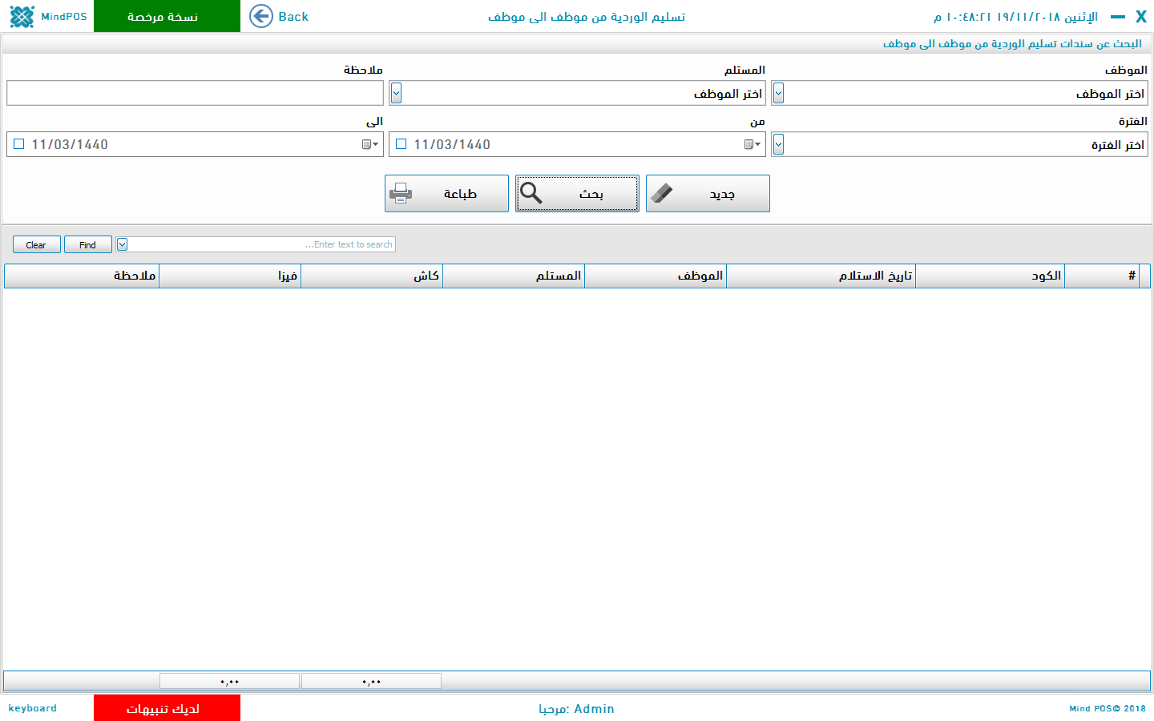Expand the الفترة period dropdown
Viewport: 1154px width, 721px height.
tap(778, 144)
